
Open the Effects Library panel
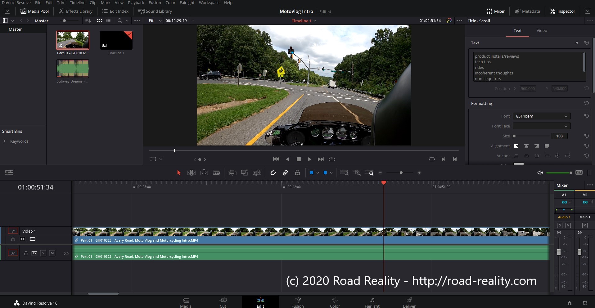[76, 11]
